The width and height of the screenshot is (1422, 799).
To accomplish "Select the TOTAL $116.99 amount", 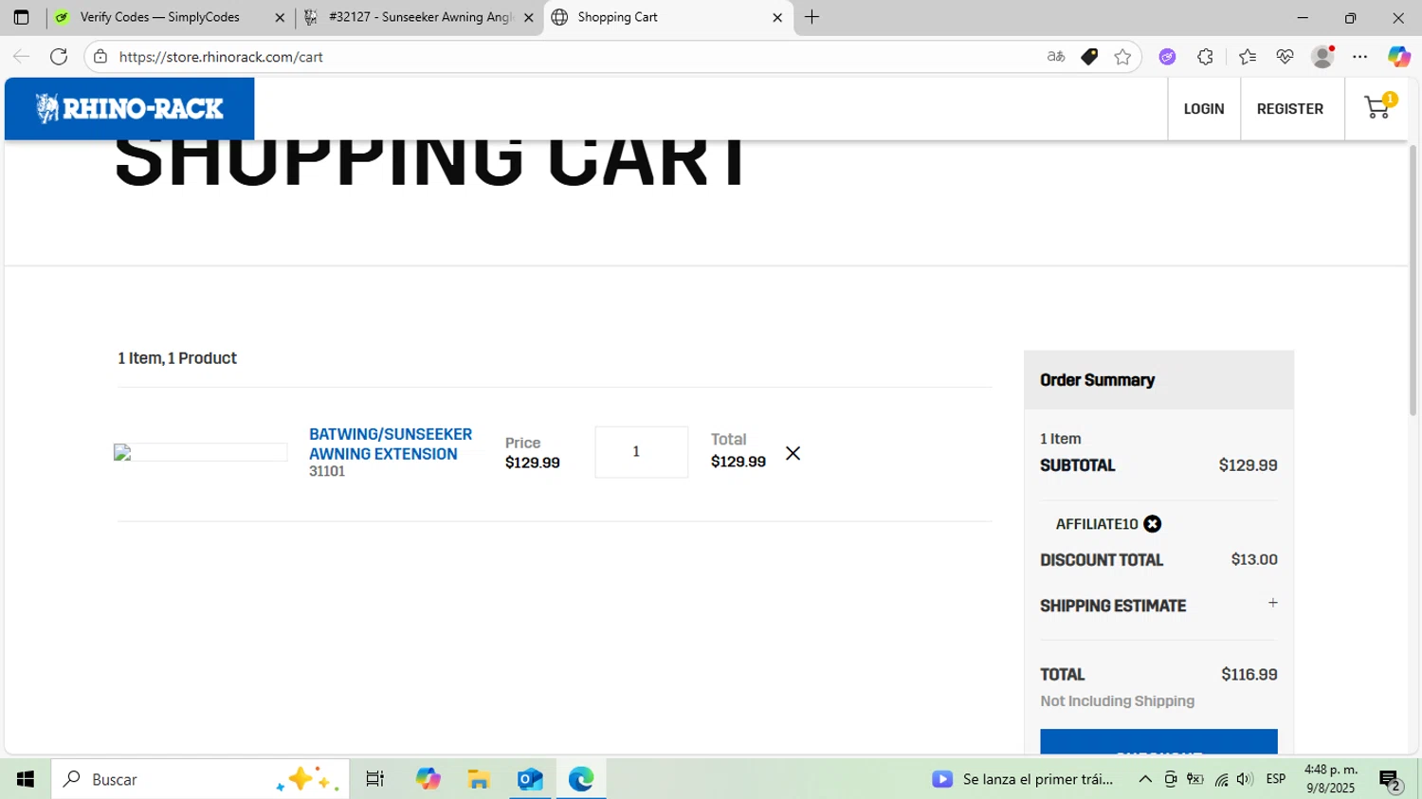I will click(1249, 675).
